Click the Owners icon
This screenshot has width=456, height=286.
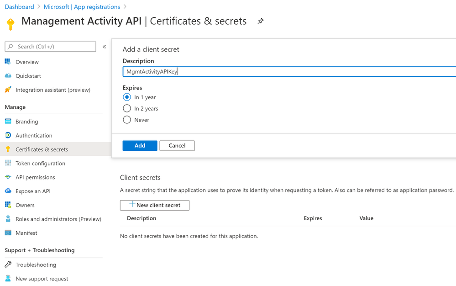8,205
